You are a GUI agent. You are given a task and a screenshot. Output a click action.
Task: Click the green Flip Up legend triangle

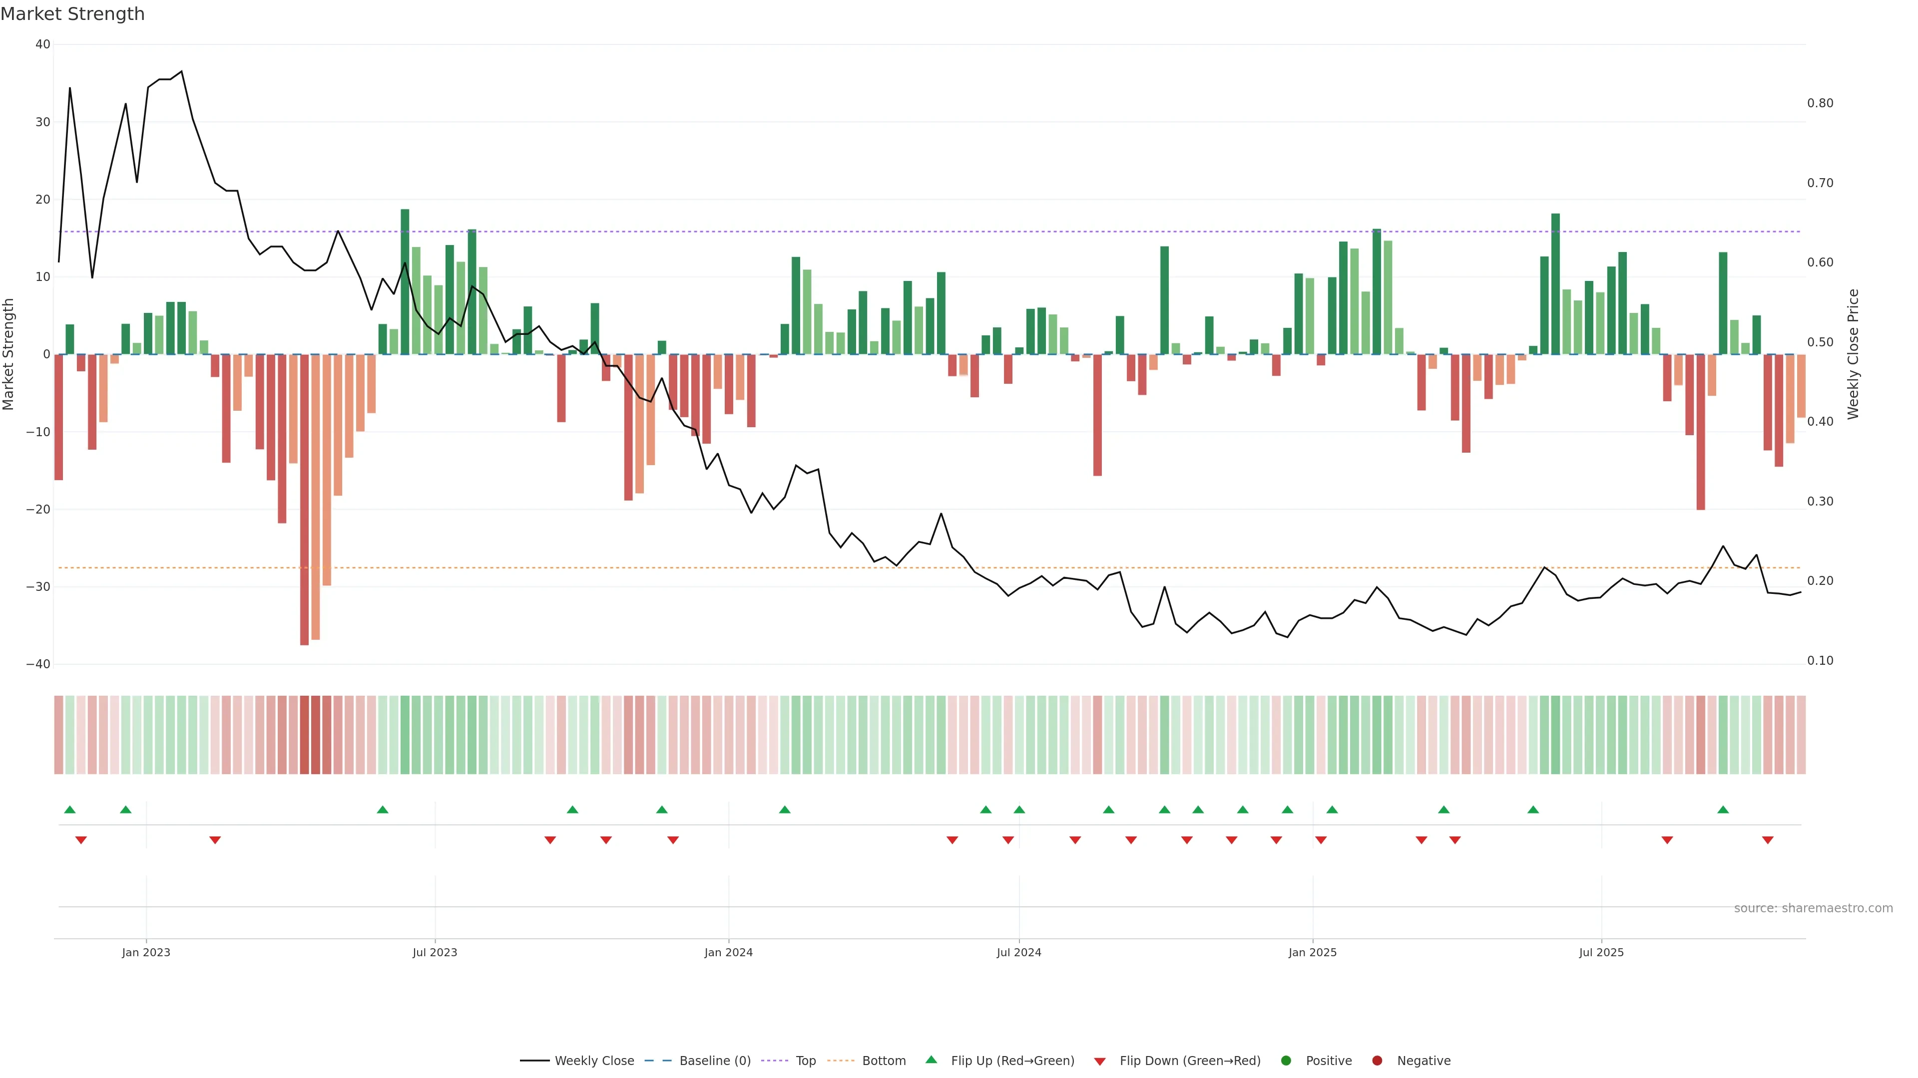931,1060
